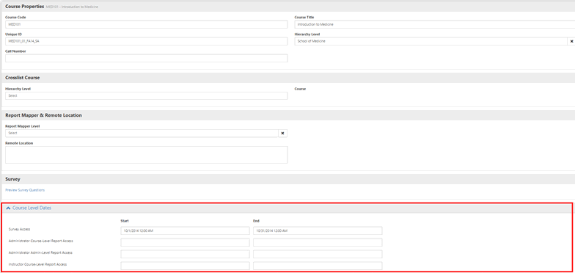Edit the Survey Access start date
Image resolution: width=575 pixels, height=273 pixels.
click(185, 230)
